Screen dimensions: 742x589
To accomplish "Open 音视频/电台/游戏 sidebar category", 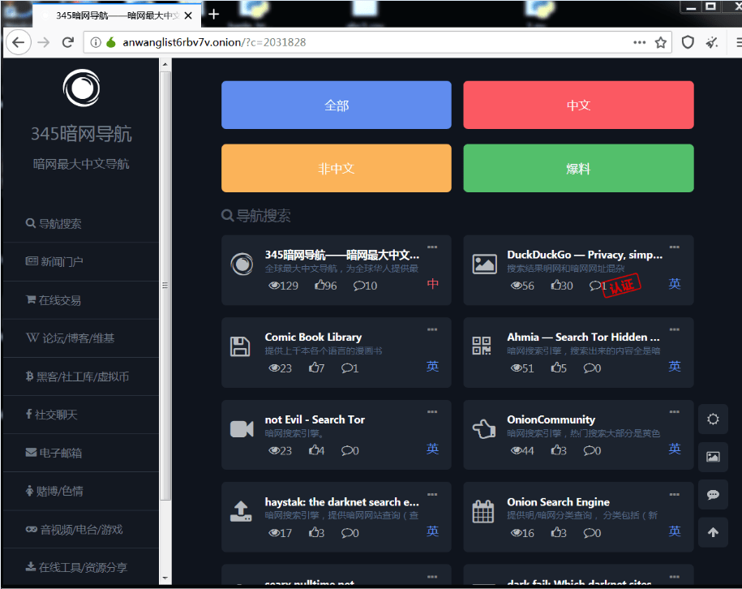I will pyautogui.click(x=74, y=529).
